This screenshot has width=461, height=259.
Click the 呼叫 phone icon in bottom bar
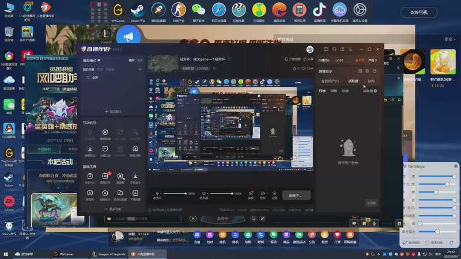(261, 234)
